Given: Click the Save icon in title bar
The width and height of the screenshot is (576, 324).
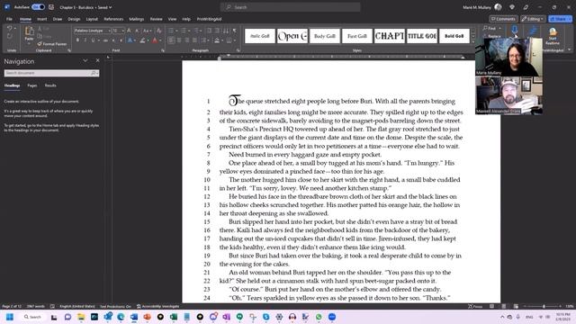Looking at the screenshot, I should (51, 7).
